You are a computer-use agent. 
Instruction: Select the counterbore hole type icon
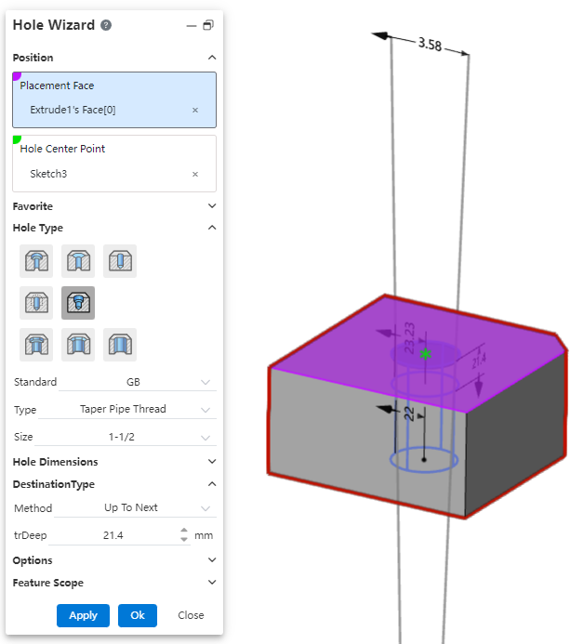click(37, 261)
